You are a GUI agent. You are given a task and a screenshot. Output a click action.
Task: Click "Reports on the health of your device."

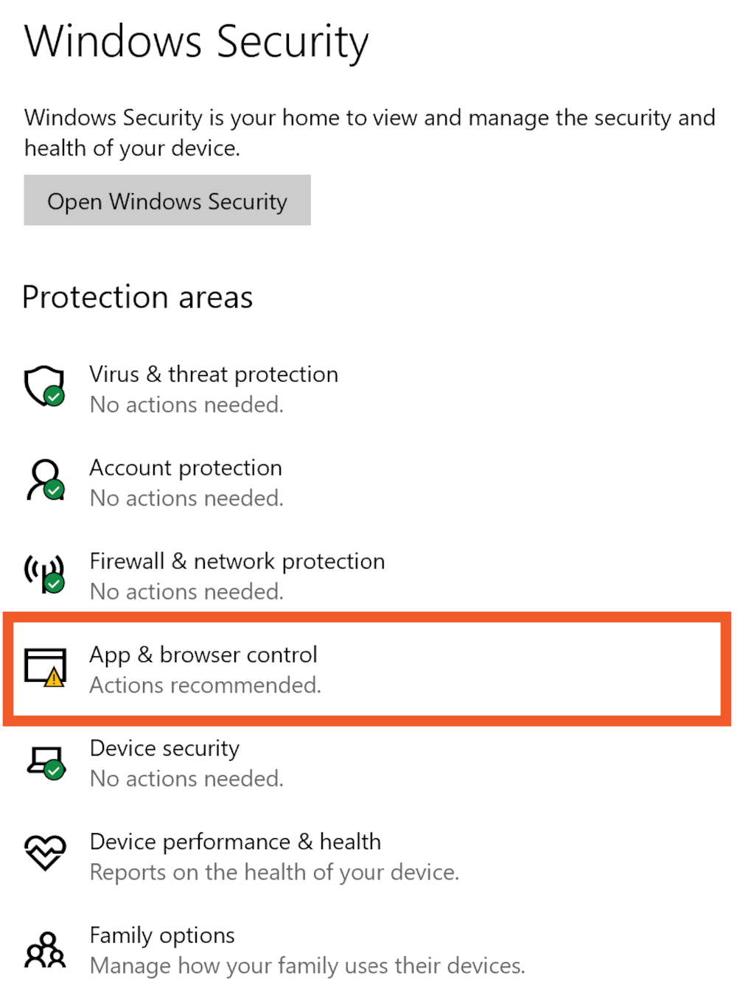[x=274, y=873]
